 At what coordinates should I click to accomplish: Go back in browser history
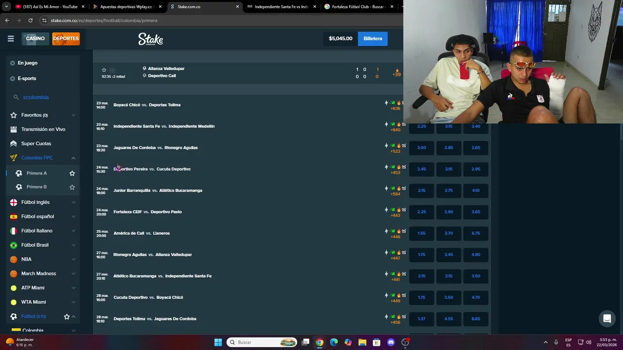tap(7, 20)
